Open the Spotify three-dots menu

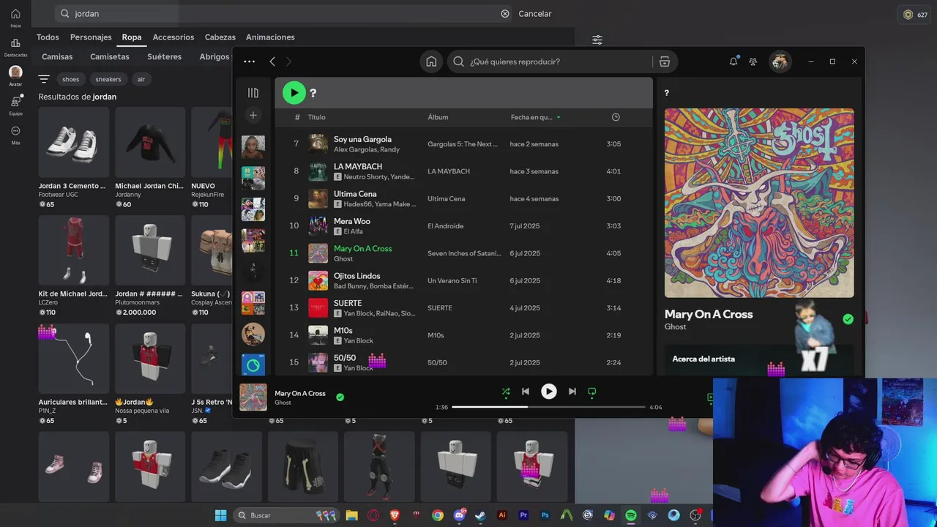(x=250, y=61)
